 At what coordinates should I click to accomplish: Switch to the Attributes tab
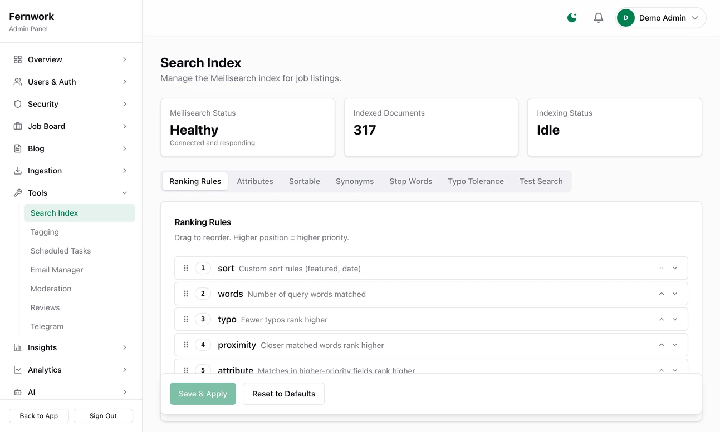coord(255,181)
